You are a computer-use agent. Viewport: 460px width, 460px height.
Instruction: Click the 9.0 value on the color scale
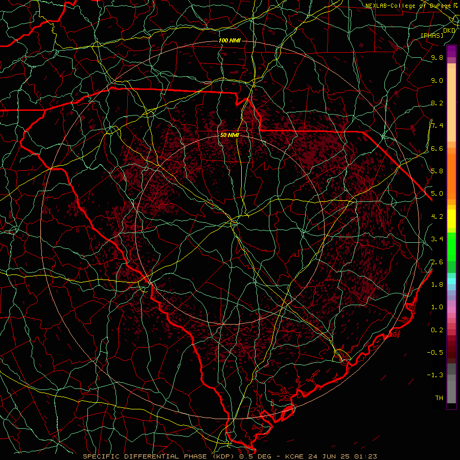(x=437, y=80)
